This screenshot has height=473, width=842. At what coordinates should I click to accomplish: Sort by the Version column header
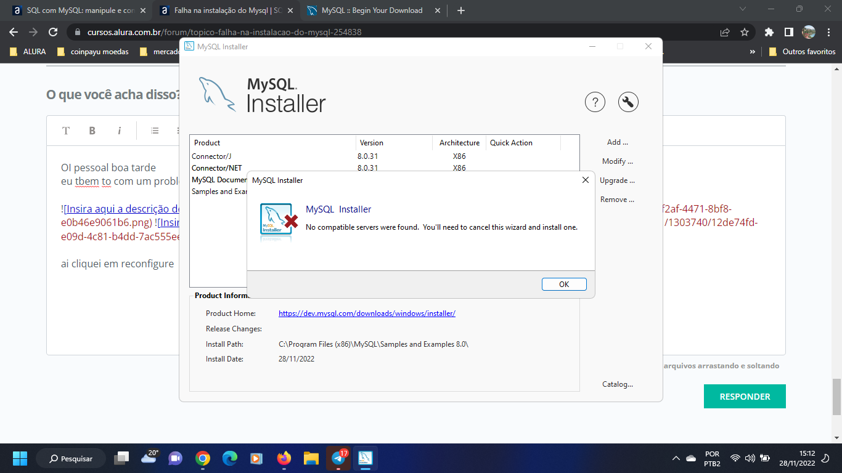point(394,143)
